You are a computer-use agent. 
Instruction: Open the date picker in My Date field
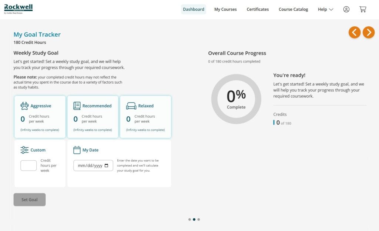[x=107, y=166]
